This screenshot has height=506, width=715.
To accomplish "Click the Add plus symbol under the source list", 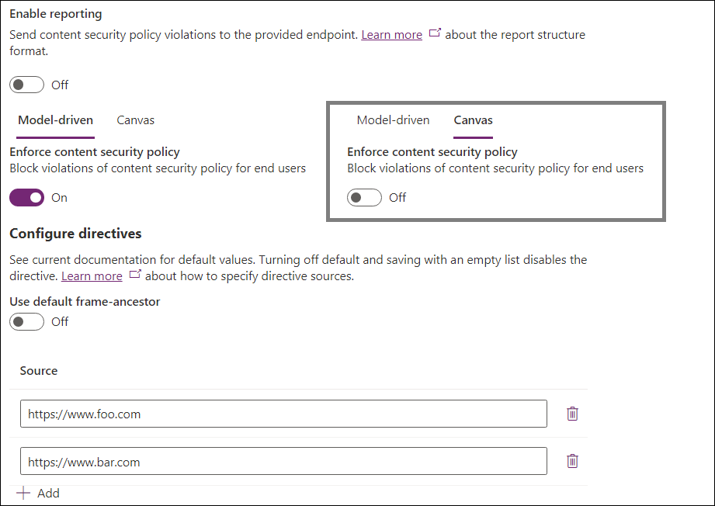I will (x=25, y=493).
